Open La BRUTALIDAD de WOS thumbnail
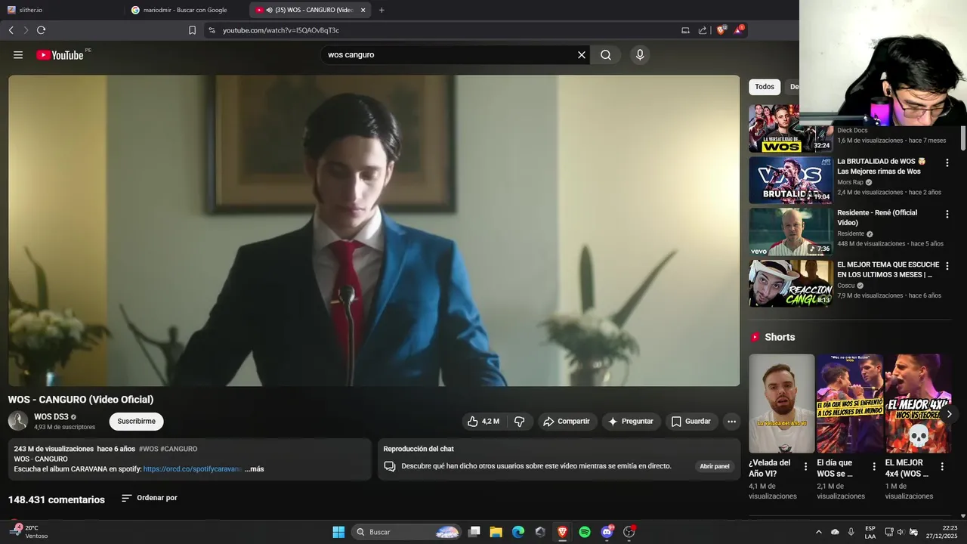The height and width of the screenshot is (544, 967). coord(791,180)
